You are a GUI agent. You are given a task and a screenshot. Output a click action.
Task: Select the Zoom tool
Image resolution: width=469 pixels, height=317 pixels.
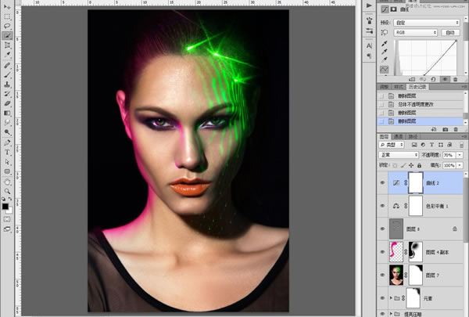pyautogui.click(x=7, y=189)
